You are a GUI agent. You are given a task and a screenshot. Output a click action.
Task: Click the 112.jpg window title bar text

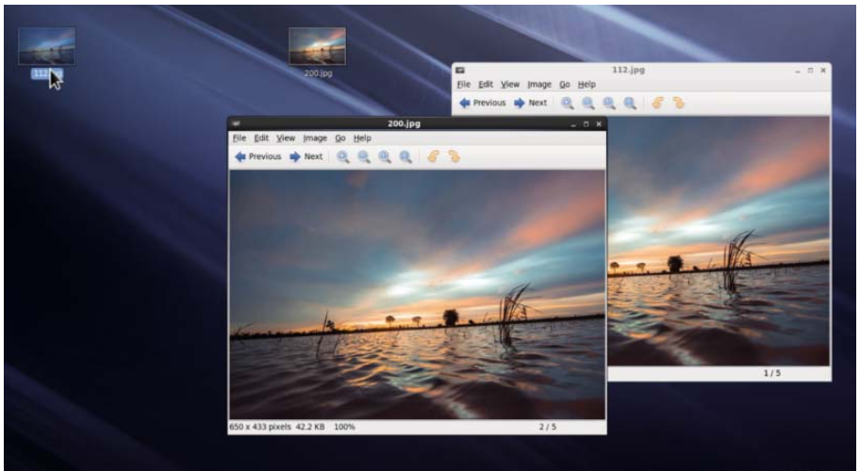click(x=629, y=70)
